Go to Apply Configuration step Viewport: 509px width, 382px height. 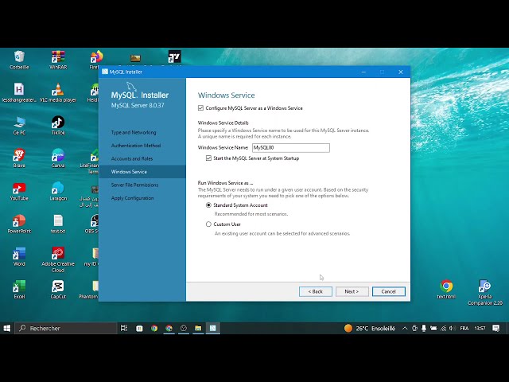click(x=132, y=198)
